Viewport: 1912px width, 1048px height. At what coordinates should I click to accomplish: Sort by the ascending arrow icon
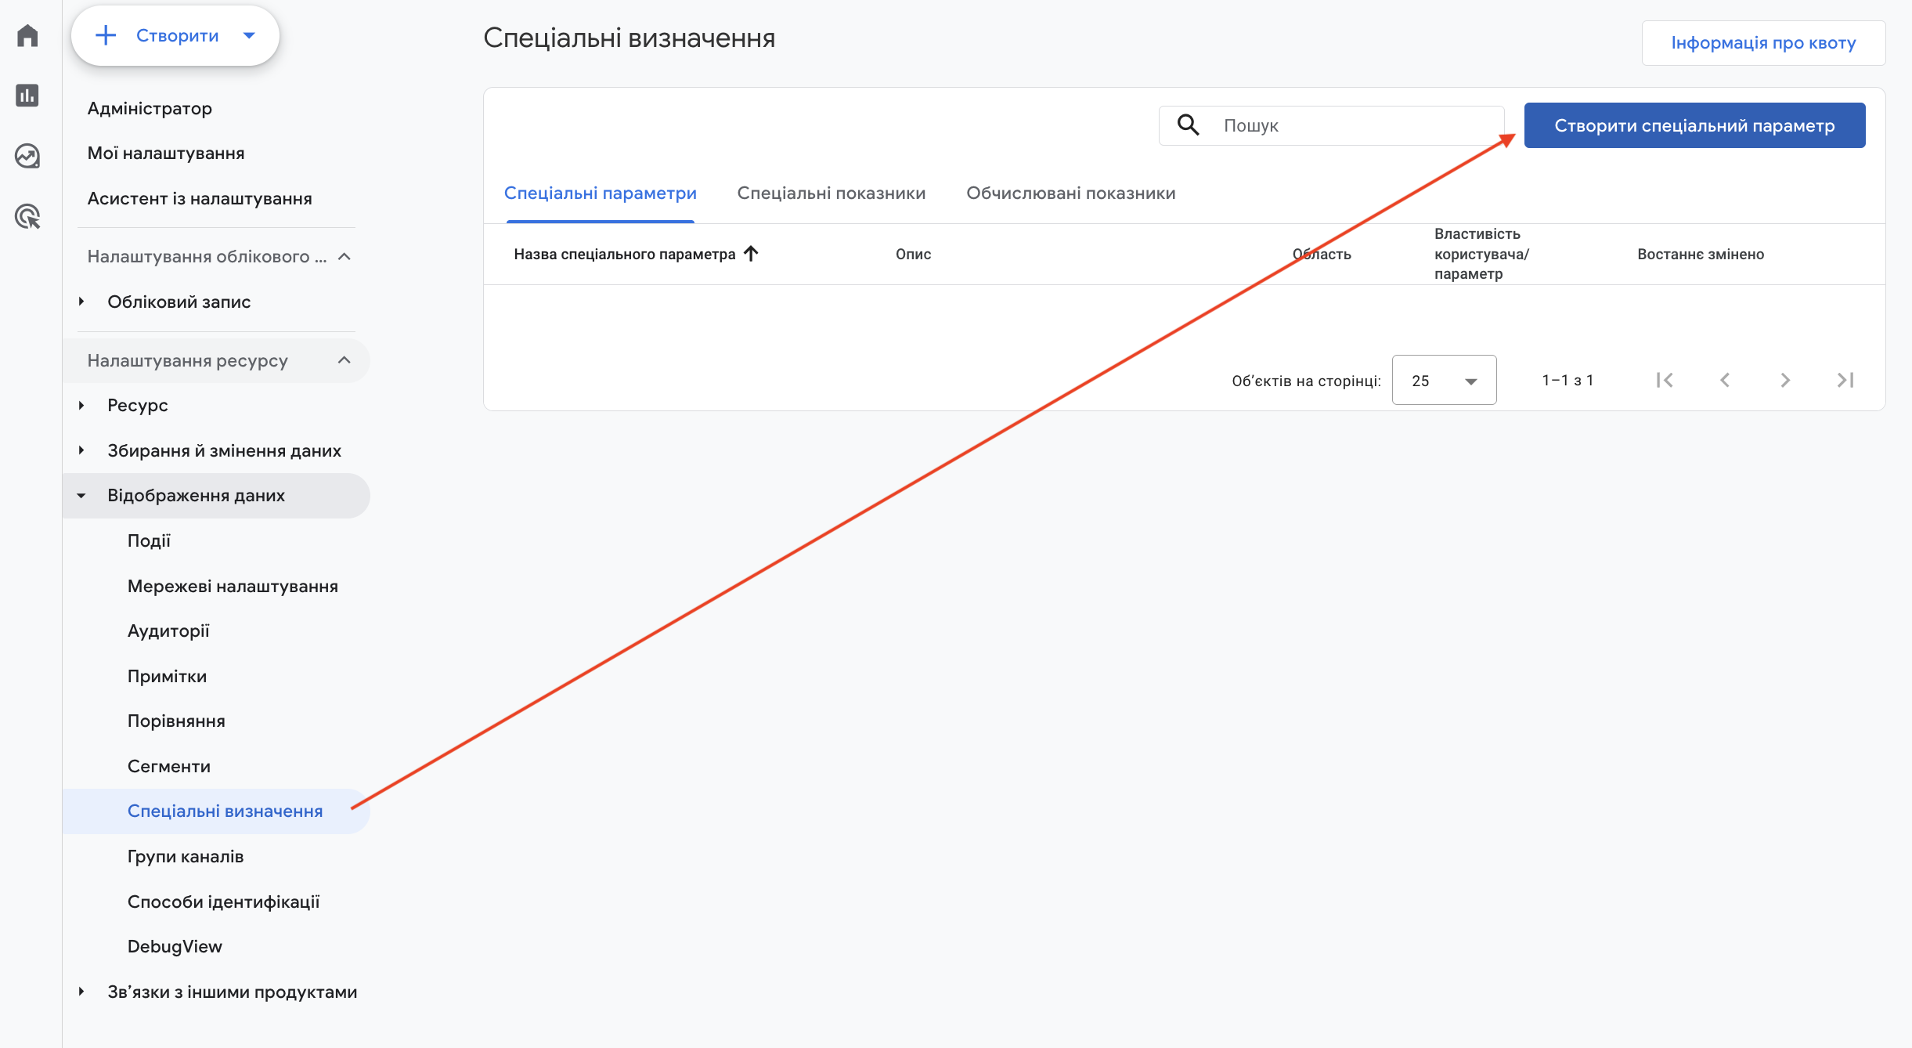click(x=751, y=254)
